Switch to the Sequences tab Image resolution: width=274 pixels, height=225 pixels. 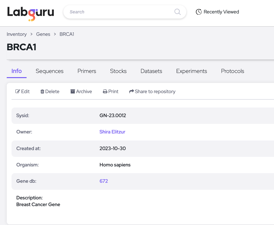pos(49,71)
